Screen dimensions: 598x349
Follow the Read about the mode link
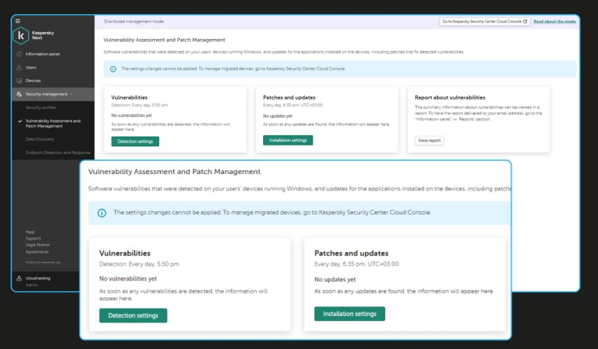pyautogui.click(x=555, y=22)
